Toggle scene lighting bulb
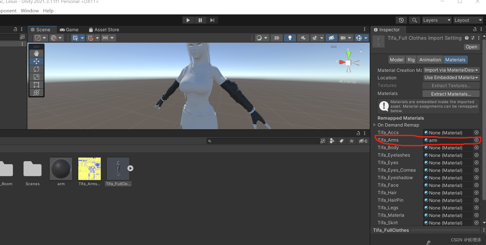This screenshot has height=245, width=486. click(x=290, y=38)
